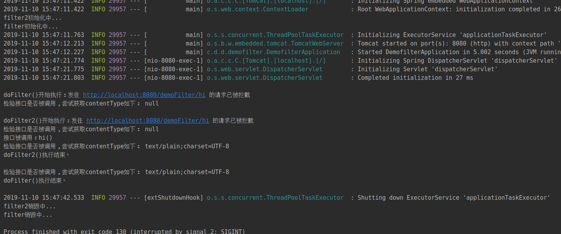The width and height of the screenshot is (561, 234).
Task: Click the DemofilterApplication logger name
Action: (273, 52)
